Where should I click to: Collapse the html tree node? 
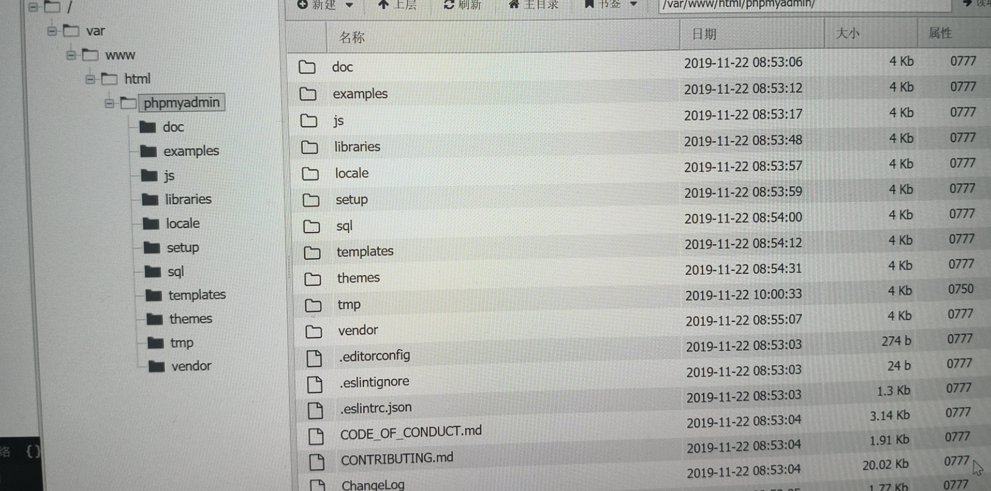pyautogui.click(x=90, y=79)
